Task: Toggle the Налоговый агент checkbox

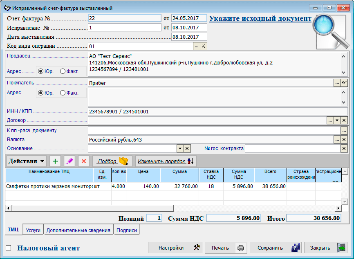Action: pyautogui.click(x=8, y=248)
